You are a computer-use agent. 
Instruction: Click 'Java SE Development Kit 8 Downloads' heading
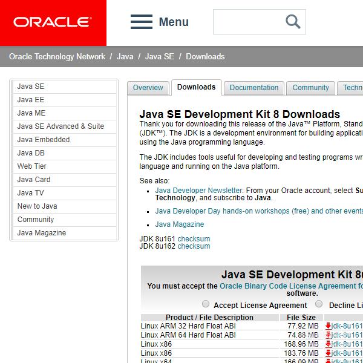pyautogui.click(x=240, y=114)
